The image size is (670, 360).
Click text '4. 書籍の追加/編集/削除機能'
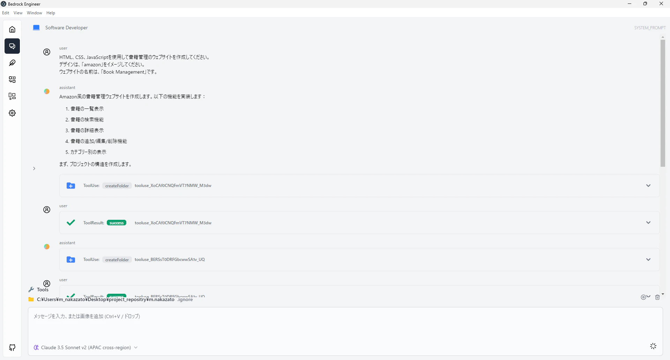(96, 141)
